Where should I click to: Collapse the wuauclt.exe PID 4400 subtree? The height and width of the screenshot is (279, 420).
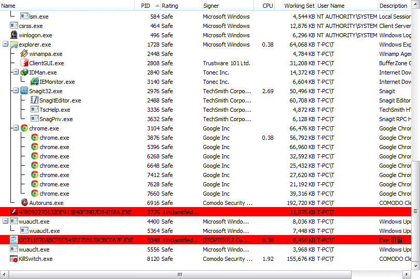(5, 221)
